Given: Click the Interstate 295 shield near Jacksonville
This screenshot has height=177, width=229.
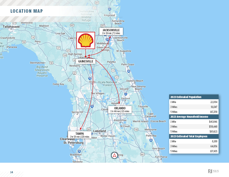Looking at the screenshot, I should (x=107, y=40).
